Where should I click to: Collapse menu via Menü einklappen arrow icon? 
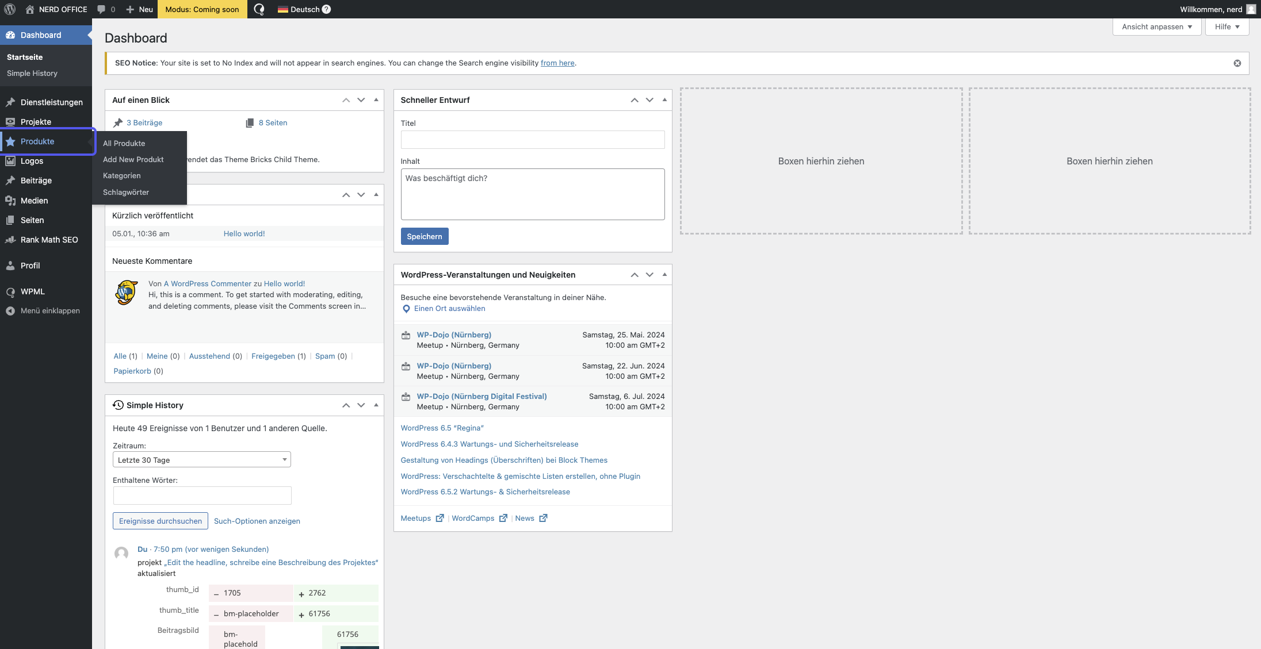10,311
